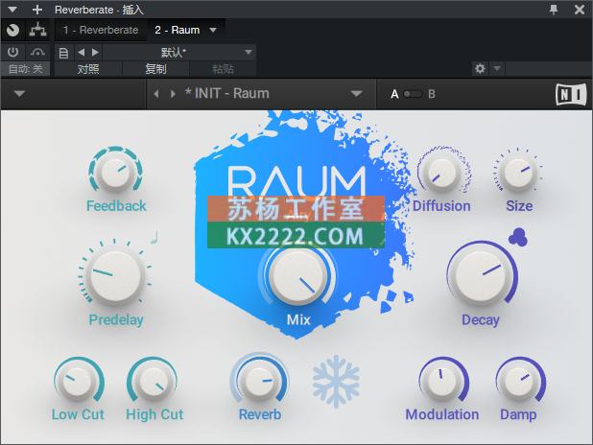The width and height of the screenshot is (593, 445).
Task: Click the Diffusion label text
Action: pyautogui.click(x=441, y=206)
